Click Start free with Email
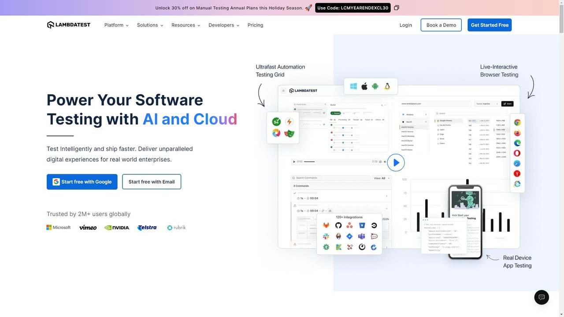The height and width of the screenshot is (317, 564). click(x=152, y=182)
